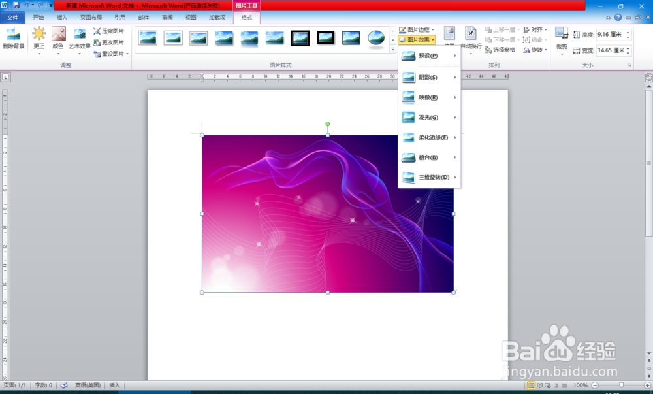Image resolution: width=653 pixels, height=394 pixels.
Task: Decrease the picture width with down stepper
Action: 628,53
